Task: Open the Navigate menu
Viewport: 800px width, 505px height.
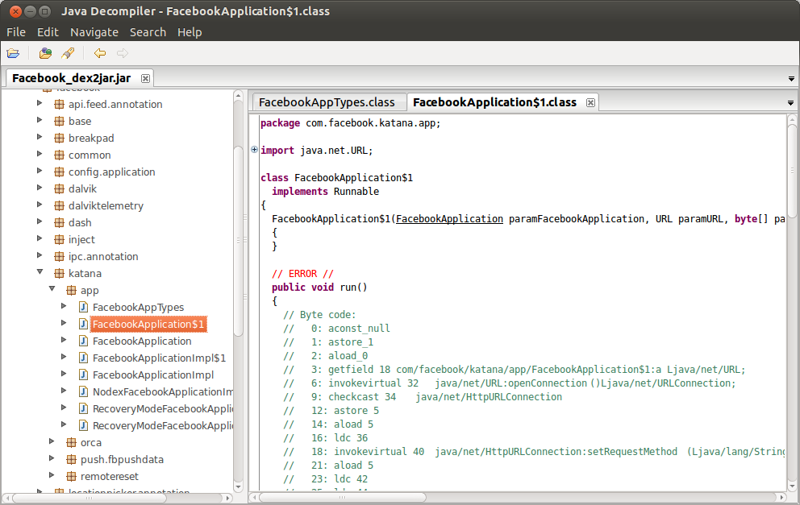Action: tap(94, 32)
